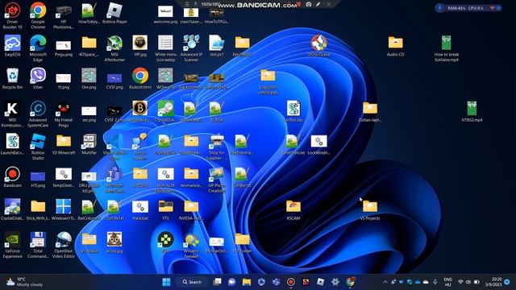516x290 pixels.
Task: Select the Roblox Player desktop shortcut
Action: pos(114,13)
